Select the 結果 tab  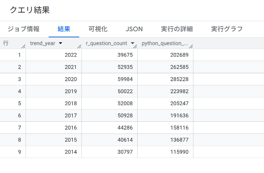coord(64,29)
